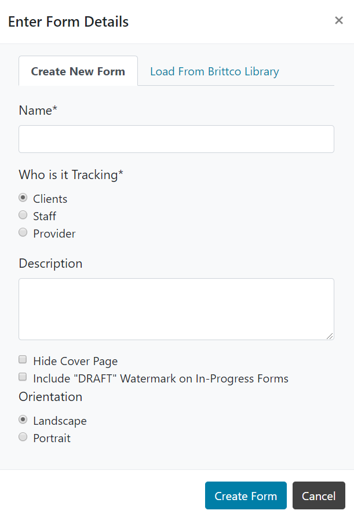Select the Portrait orientation option

[x=23, y=437]
